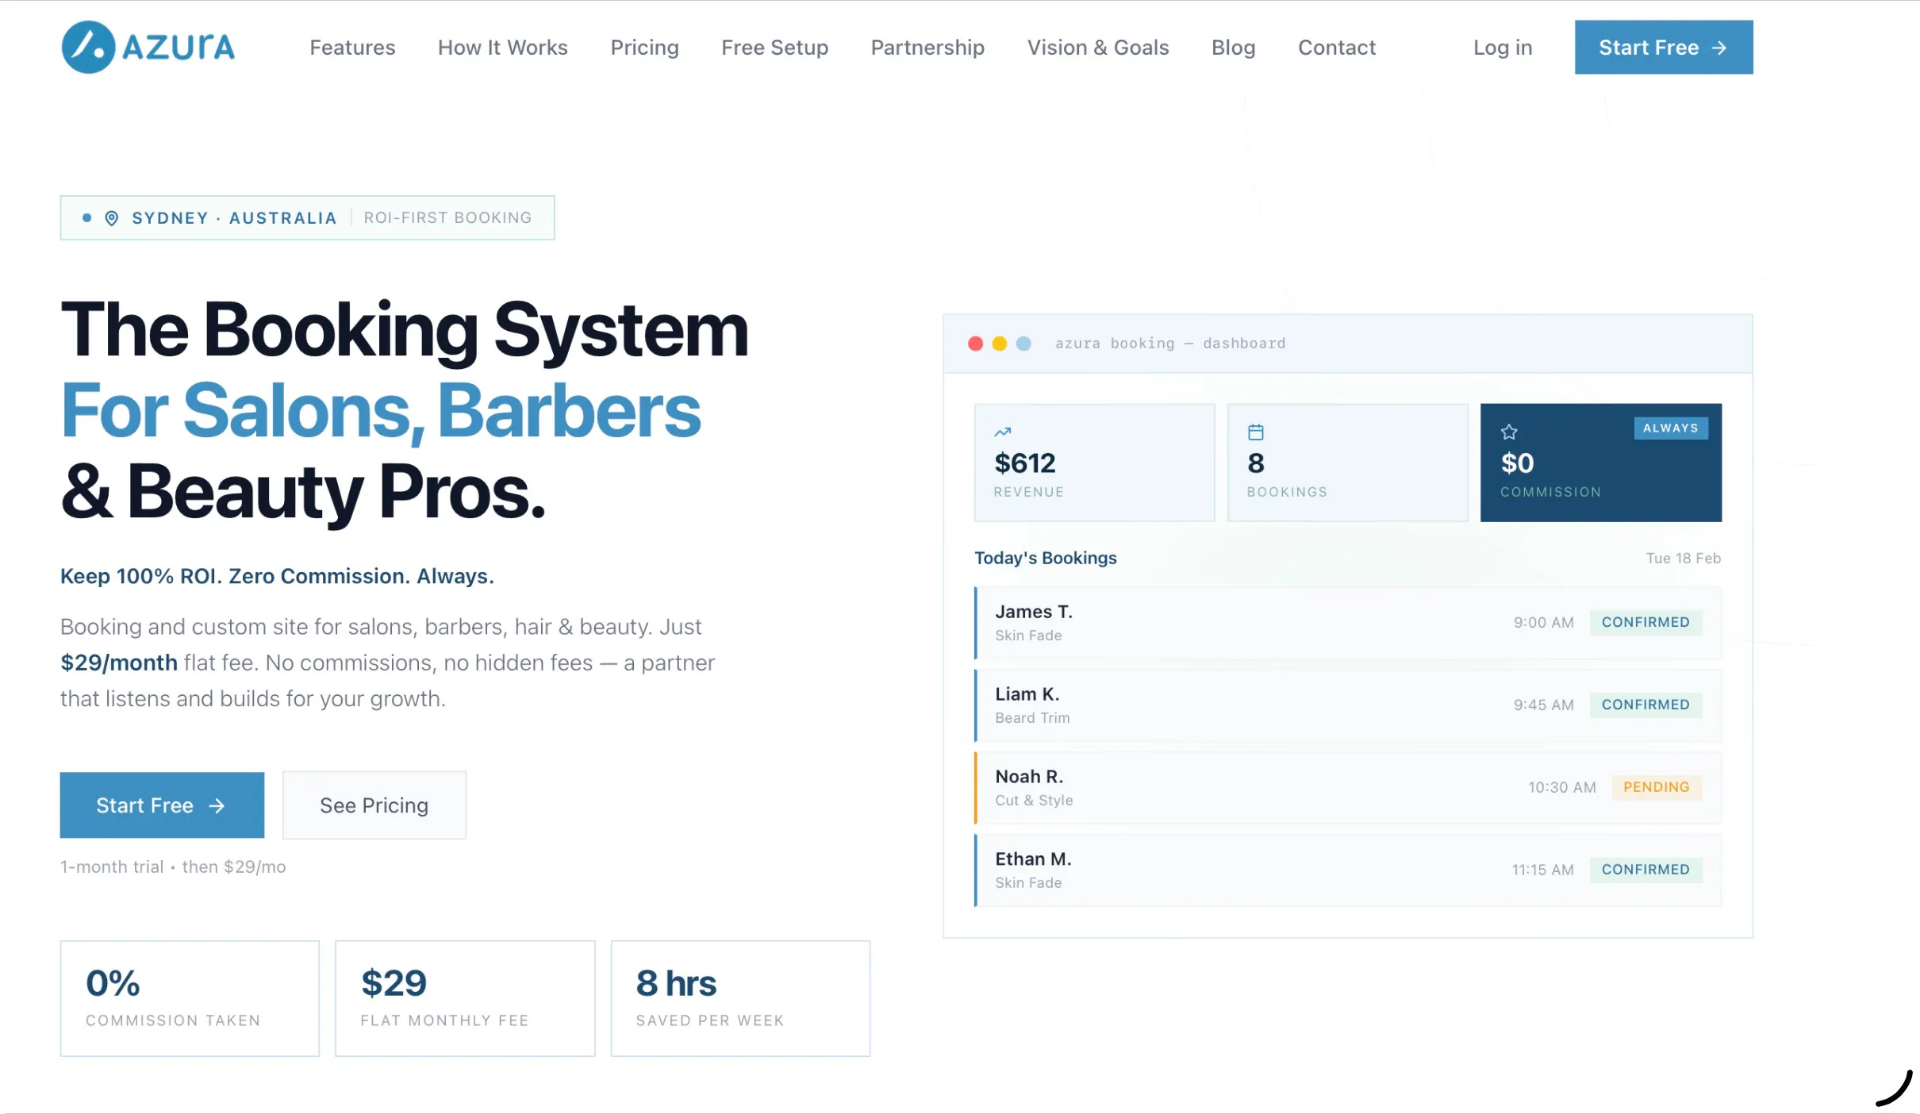
Task: Click the $0 Commission card
Action: [1601, 463]
